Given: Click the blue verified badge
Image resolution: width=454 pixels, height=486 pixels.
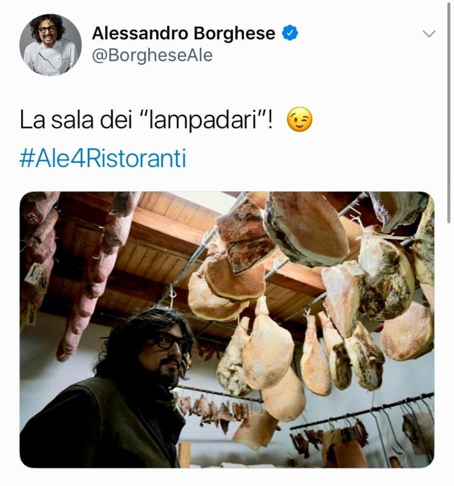Looking at the screenshot, I should pyautogui.click(x=290, y=33).
